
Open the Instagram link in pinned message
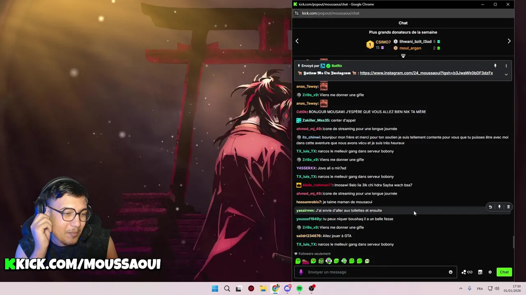coord(426,73)
